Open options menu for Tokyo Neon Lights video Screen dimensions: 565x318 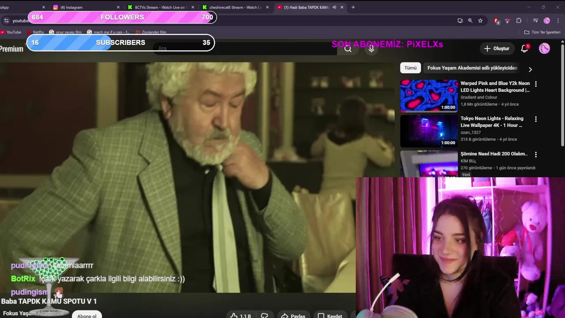tap(536, 119)
